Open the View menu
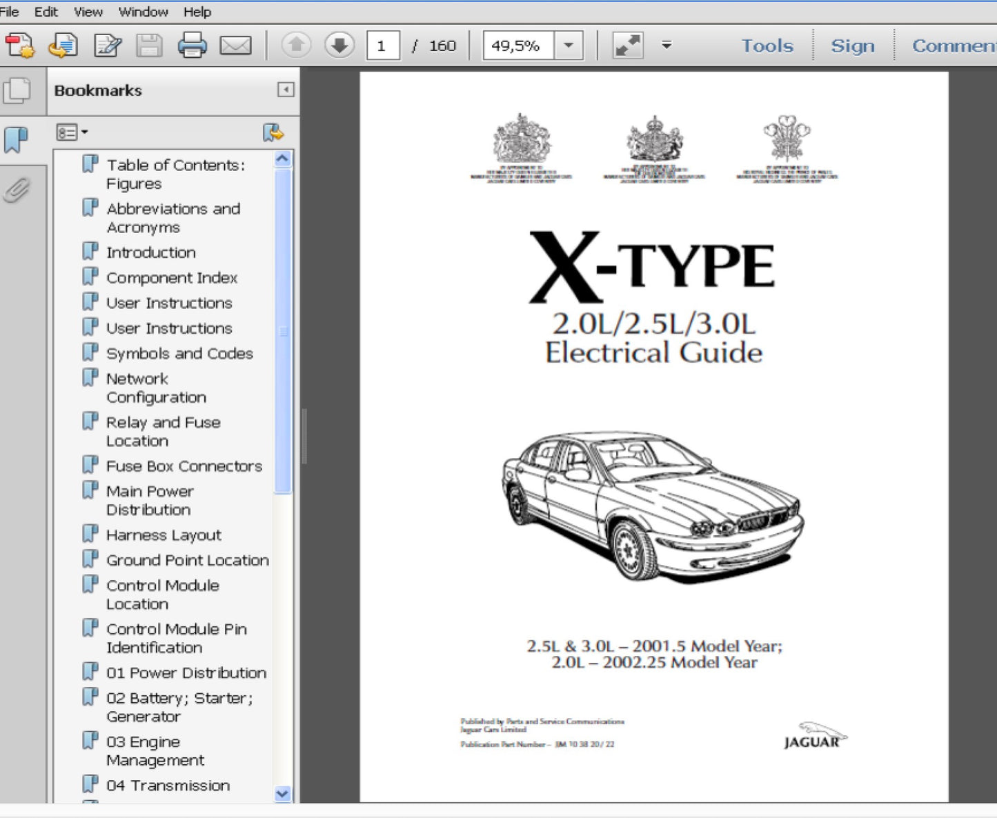Image resolution: width=997 pixels, height=818 pixels. click(88, 12)
